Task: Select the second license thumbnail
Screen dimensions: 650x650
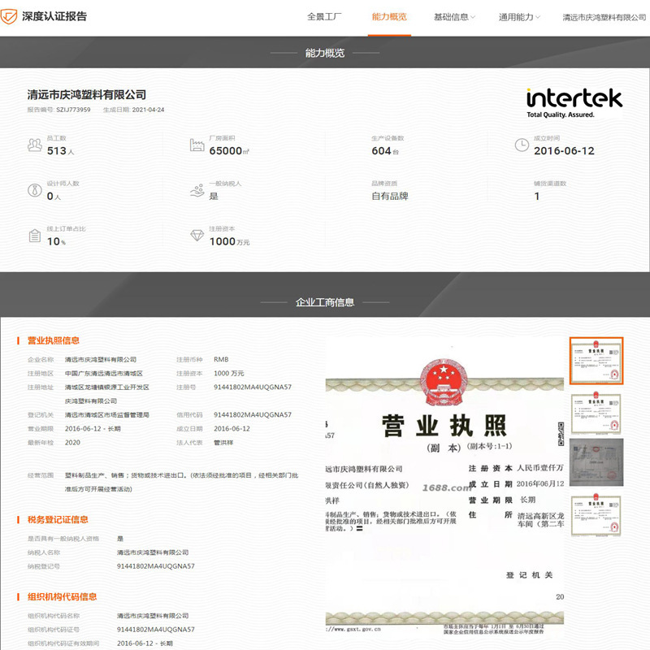Action: pyautogui.click(x=596, y=414)
